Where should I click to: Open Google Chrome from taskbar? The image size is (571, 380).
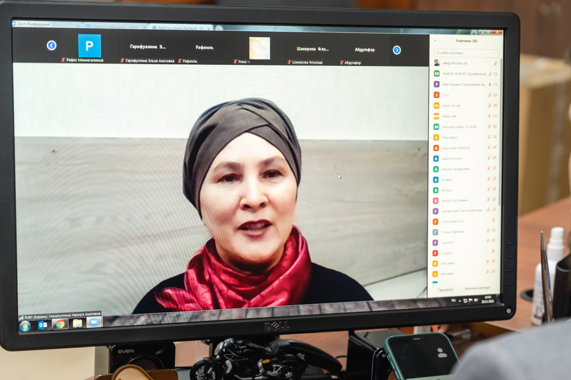(x=60, y=324)
